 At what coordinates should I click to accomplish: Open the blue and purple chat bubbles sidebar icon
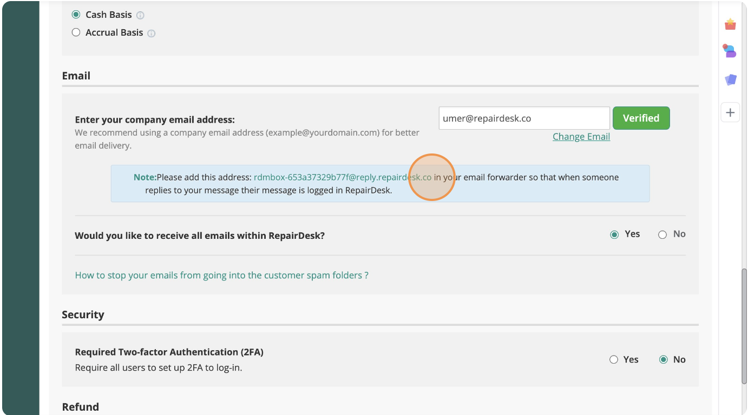click(730, 51)
